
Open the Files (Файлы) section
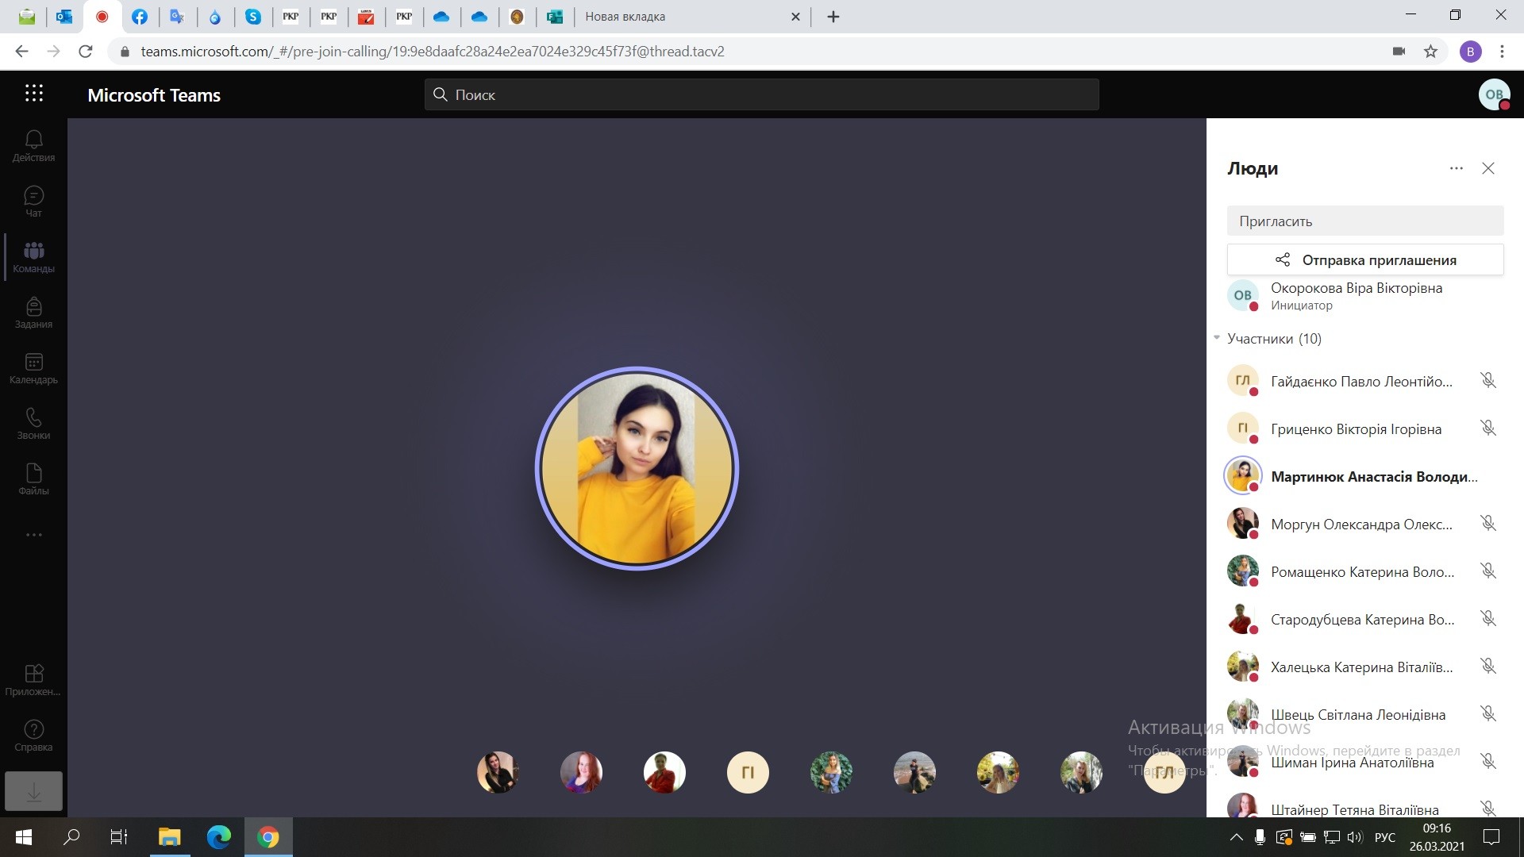[x=33, y=479]
